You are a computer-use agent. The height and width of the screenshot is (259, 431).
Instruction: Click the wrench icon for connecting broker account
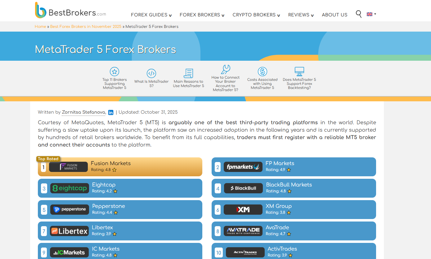point(225,70)
